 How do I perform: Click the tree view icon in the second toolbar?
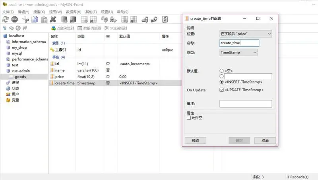click(5, 28)
